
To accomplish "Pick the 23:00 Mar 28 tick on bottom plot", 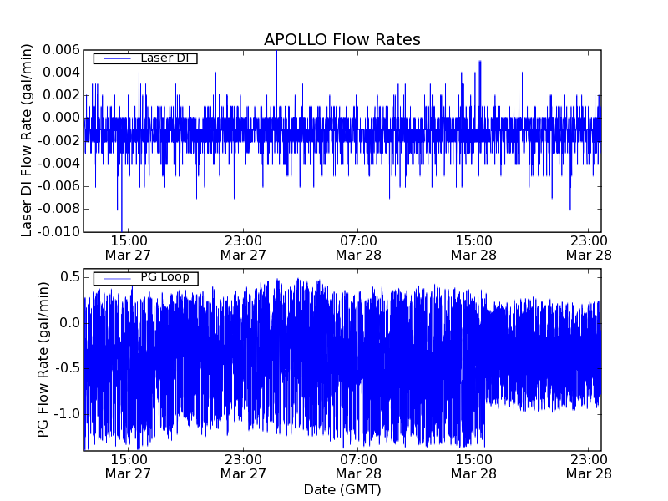I will 589,466.
